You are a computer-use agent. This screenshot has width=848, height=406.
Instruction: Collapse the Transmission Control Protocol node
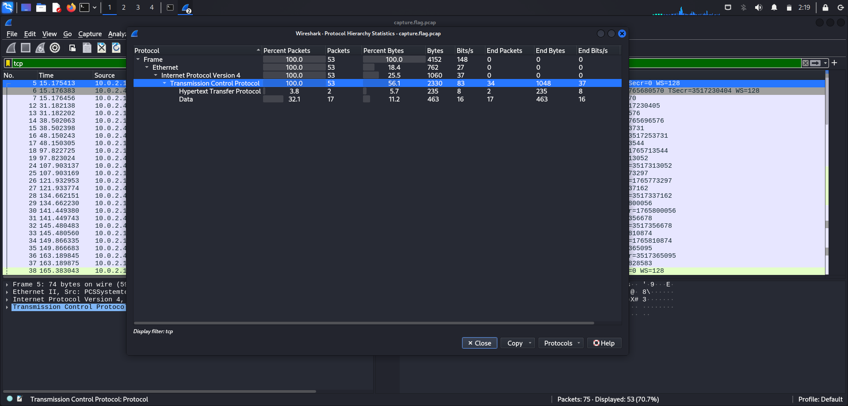164,83
